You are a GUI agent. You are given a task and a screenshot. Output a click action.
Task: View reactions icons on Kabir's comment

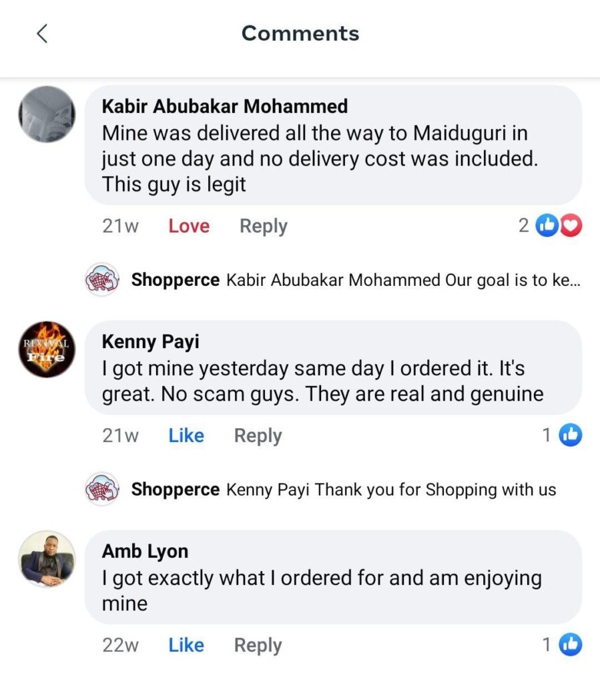point(559,226)
